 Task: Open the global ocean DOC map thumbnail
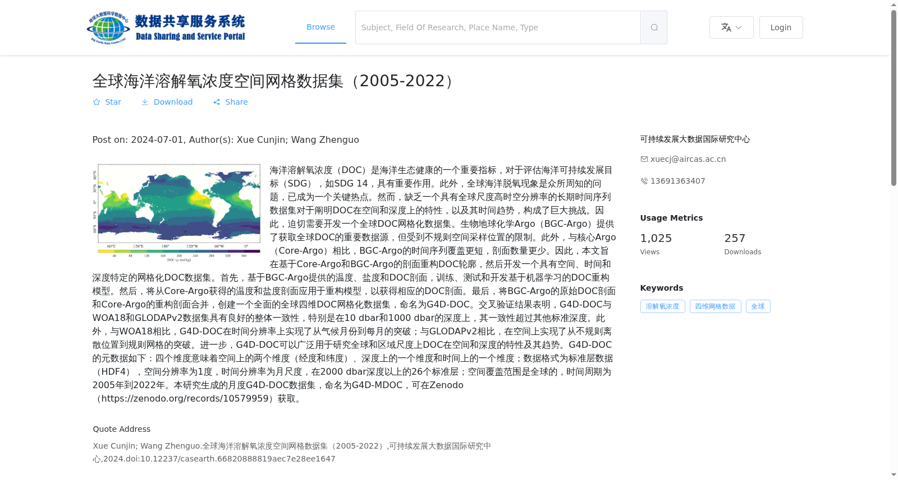pos(177,213)
